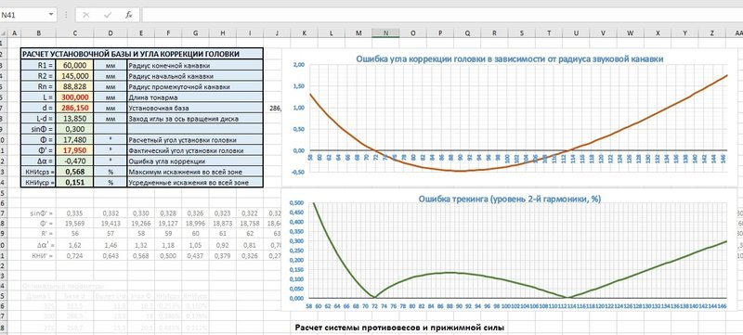Click the R1 value cell 60,000
743x335 pixels.
click(x=75, y=65)
